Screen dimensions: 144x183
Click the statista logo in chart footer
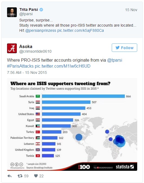pyautogui.click(x=125, y=167)
